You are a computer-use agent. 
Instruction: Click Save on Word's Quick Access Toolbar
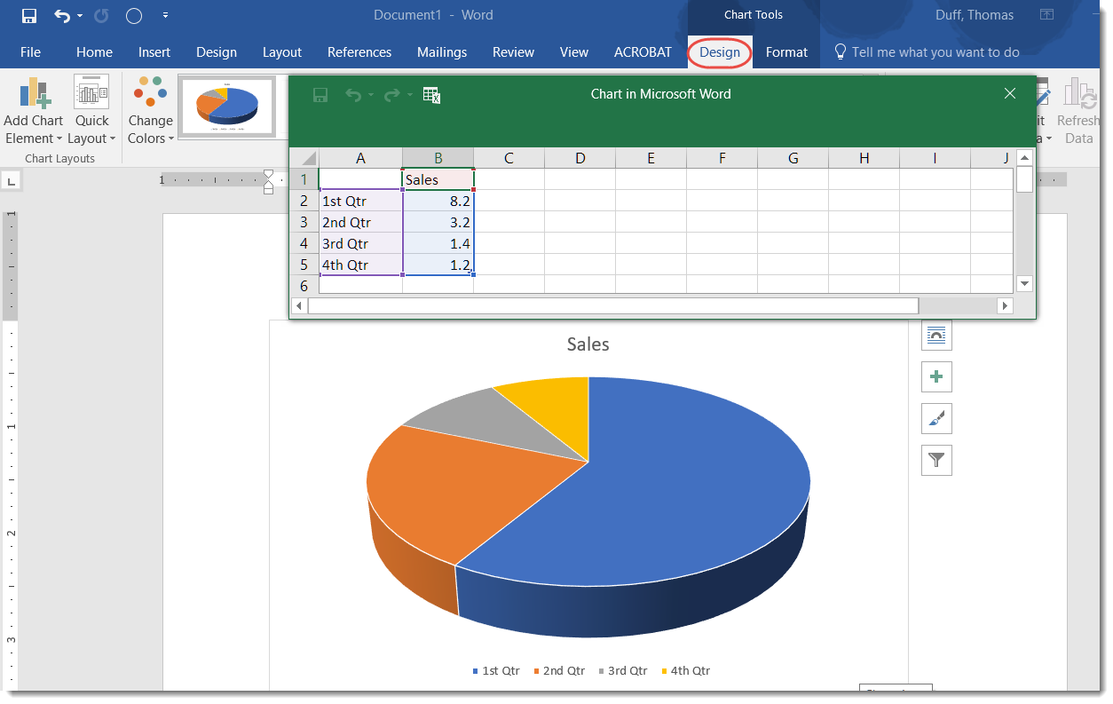coord(29,15)
